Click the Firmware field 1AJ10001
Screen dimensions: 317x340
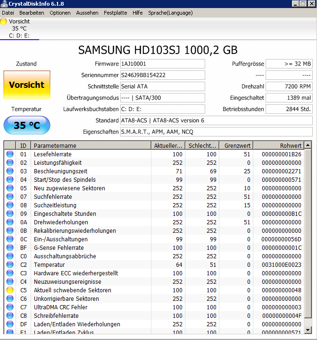[x=162, y=64]
